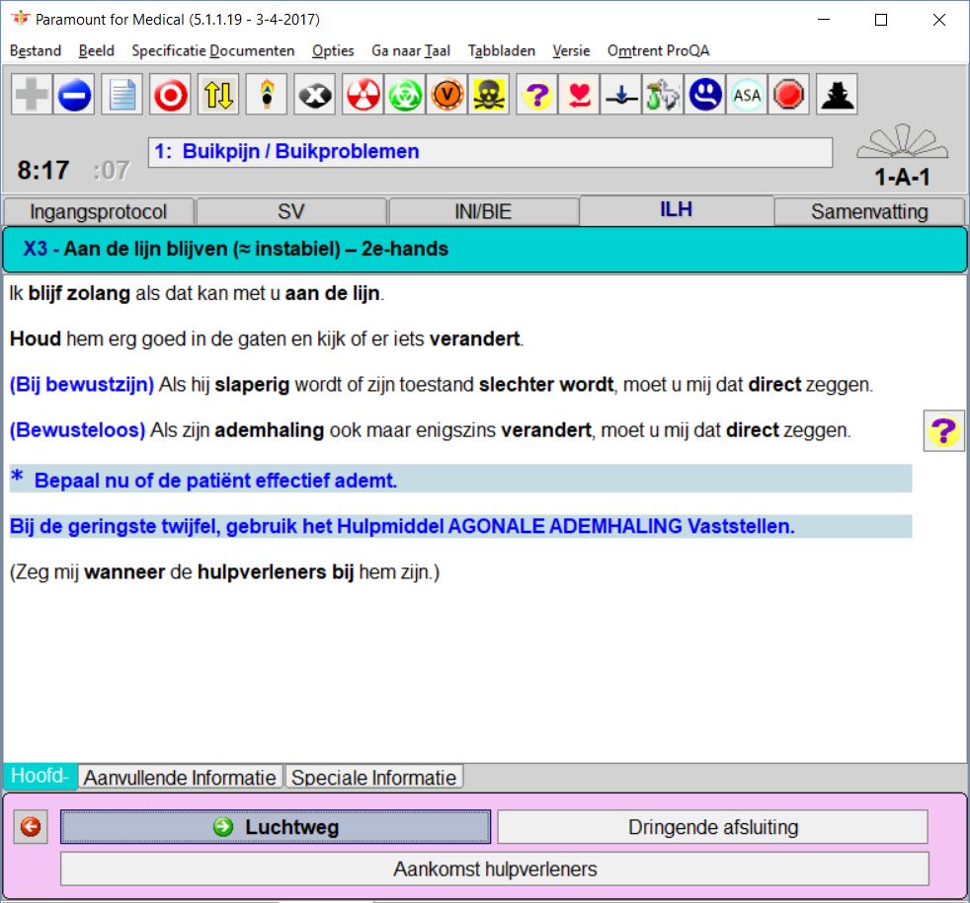This screenshot has width=970, height=903.
Task: Open the ASA toolbar icon
Action: coord(747,95)
